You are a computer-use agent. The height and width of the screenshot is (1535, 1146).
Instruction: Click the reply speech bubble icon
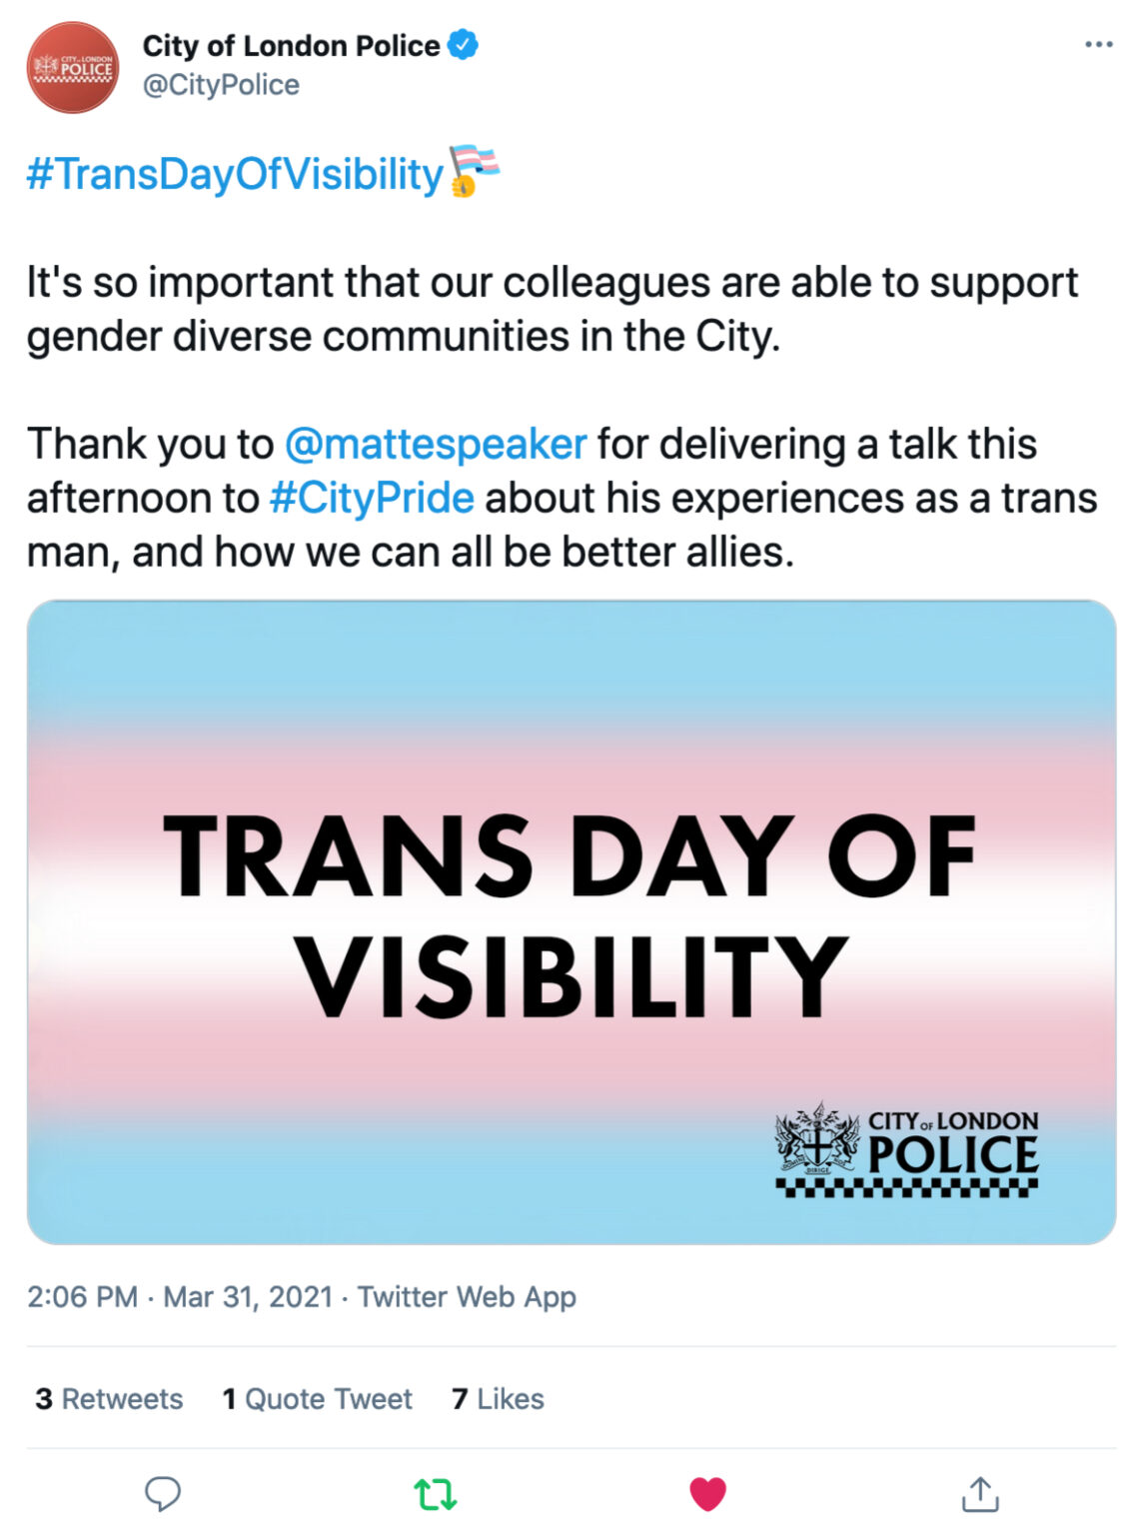coord(163,1493)
